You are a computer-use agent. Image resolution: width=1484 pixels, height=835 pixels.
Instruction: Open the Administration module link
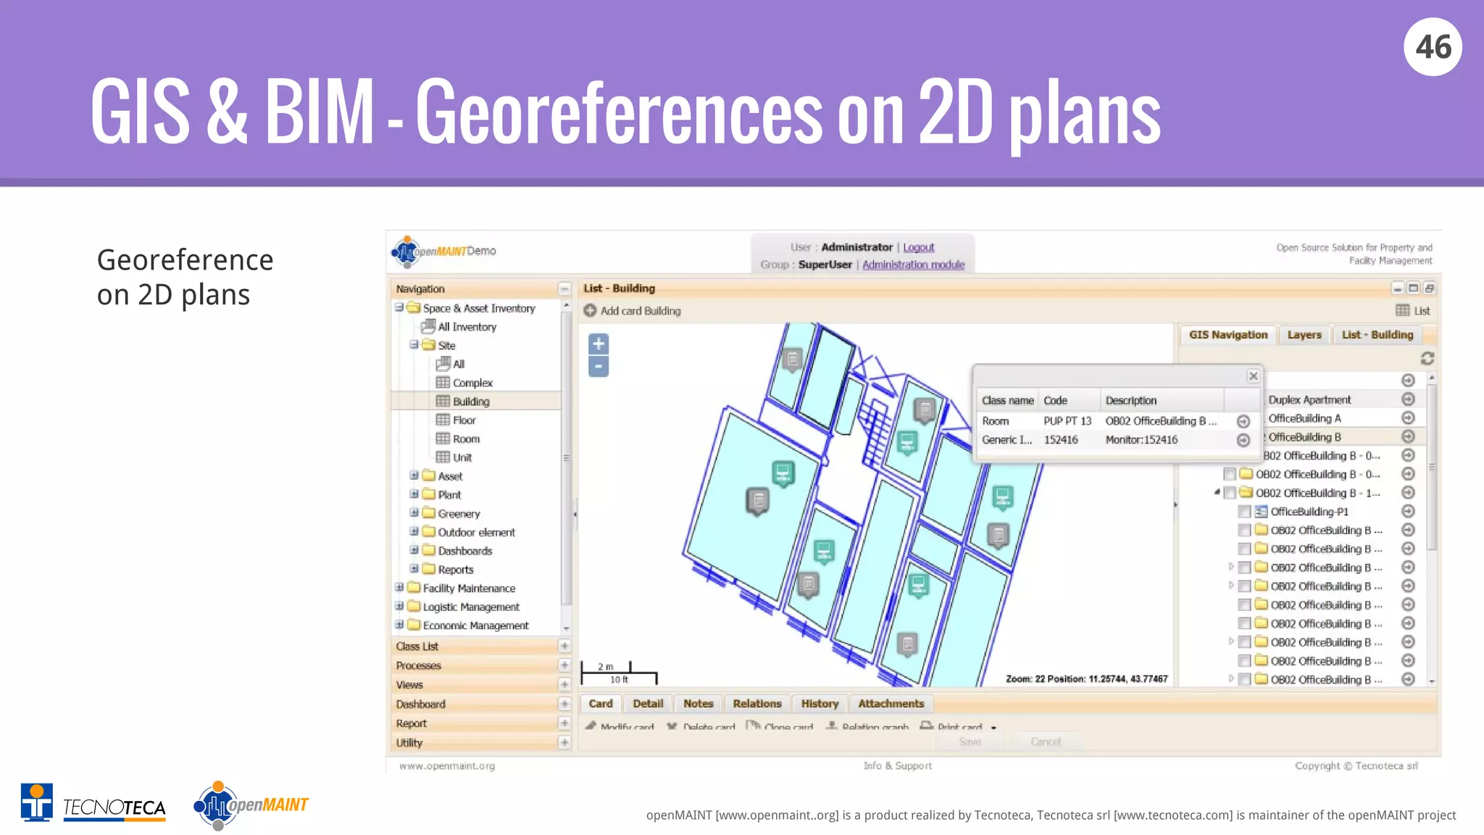pos(913,265)
